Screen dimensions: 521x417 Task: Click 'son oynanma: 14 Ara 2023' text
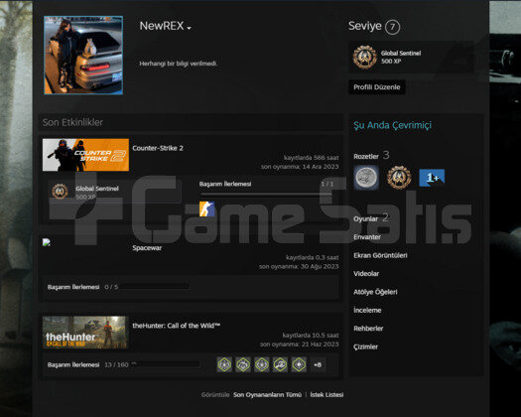[x=300, y=167]
